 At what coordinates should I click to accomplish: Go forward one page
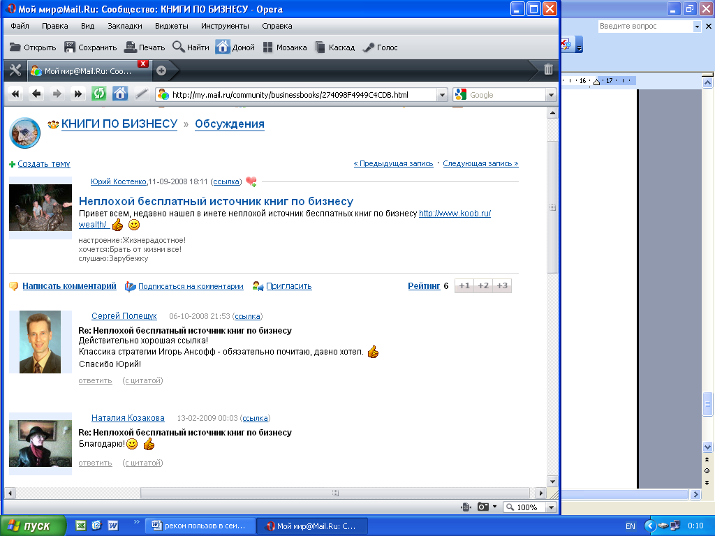[x=57, y=94]
